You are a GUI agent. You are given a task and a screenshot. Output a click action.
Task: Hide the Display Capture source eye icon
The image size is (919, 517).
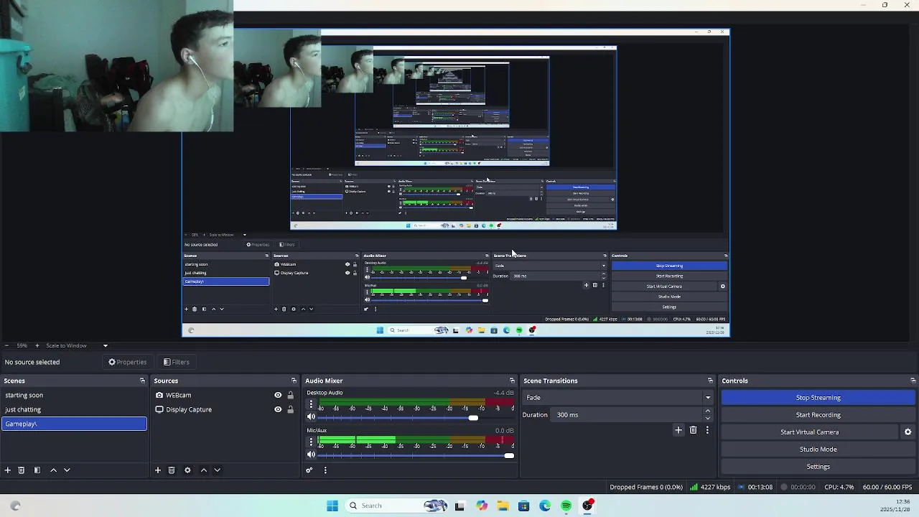click(278, 409)
